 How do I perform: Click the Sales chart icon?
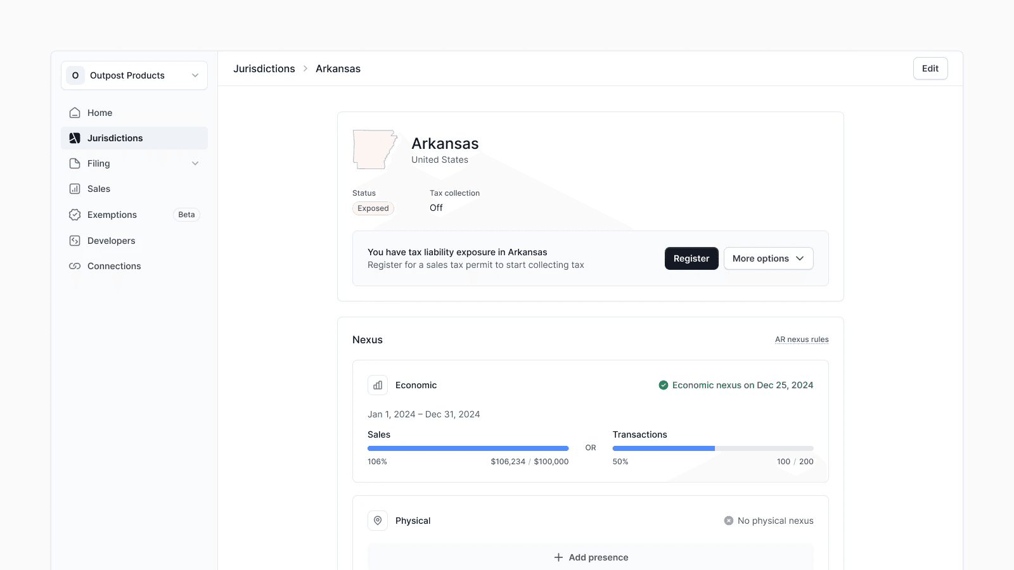[75, 189]
